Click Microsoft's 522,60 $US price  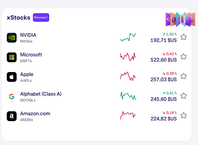[164, 60]
